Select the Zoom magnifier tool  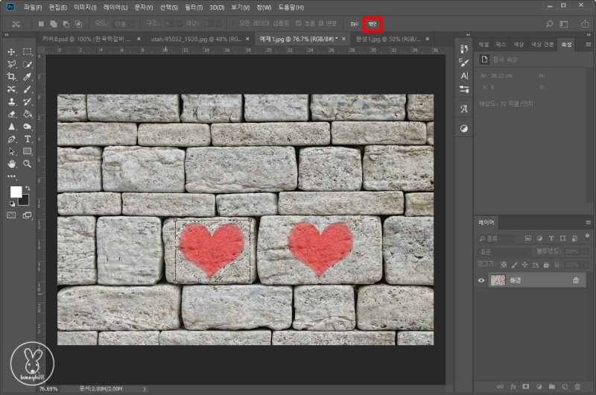click(x=28, y=163)
